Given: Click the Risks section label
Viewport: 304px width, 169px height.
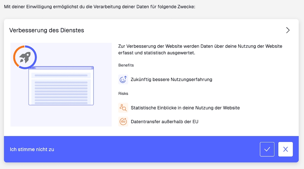Looking at the screenshot, I should pyautogui.click(x=123, y=93).
